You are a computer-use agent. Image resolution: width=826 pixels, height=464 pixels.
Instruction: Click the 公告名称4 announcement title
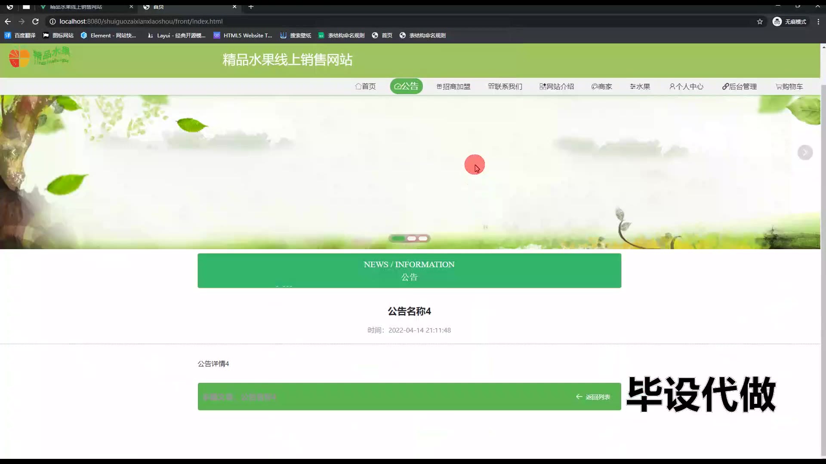click(409, 311)
